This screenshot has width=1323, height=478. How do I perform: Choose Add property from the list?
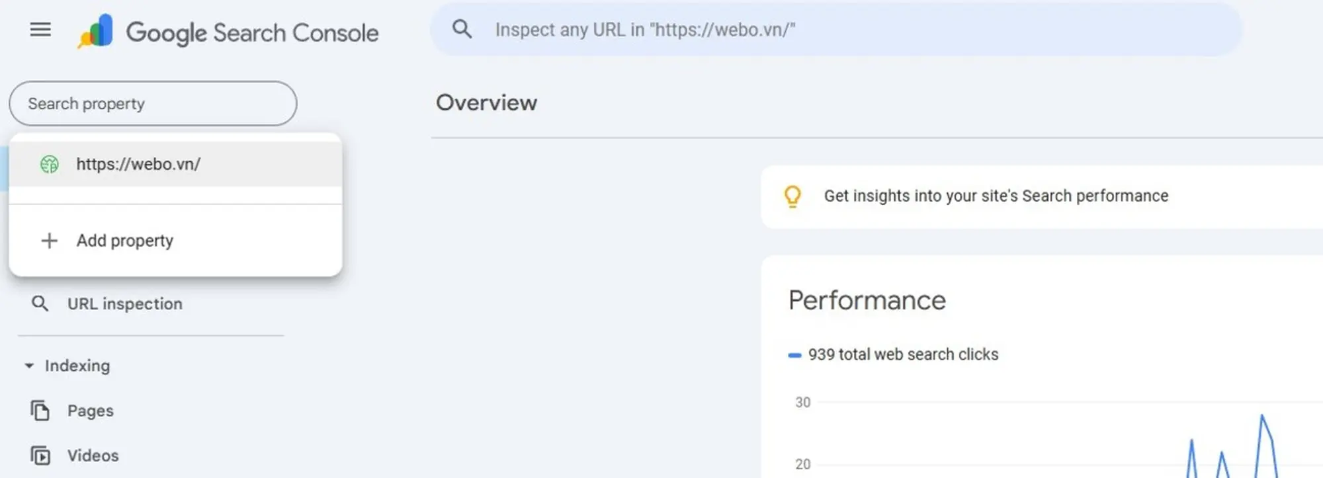click(176, 241)
